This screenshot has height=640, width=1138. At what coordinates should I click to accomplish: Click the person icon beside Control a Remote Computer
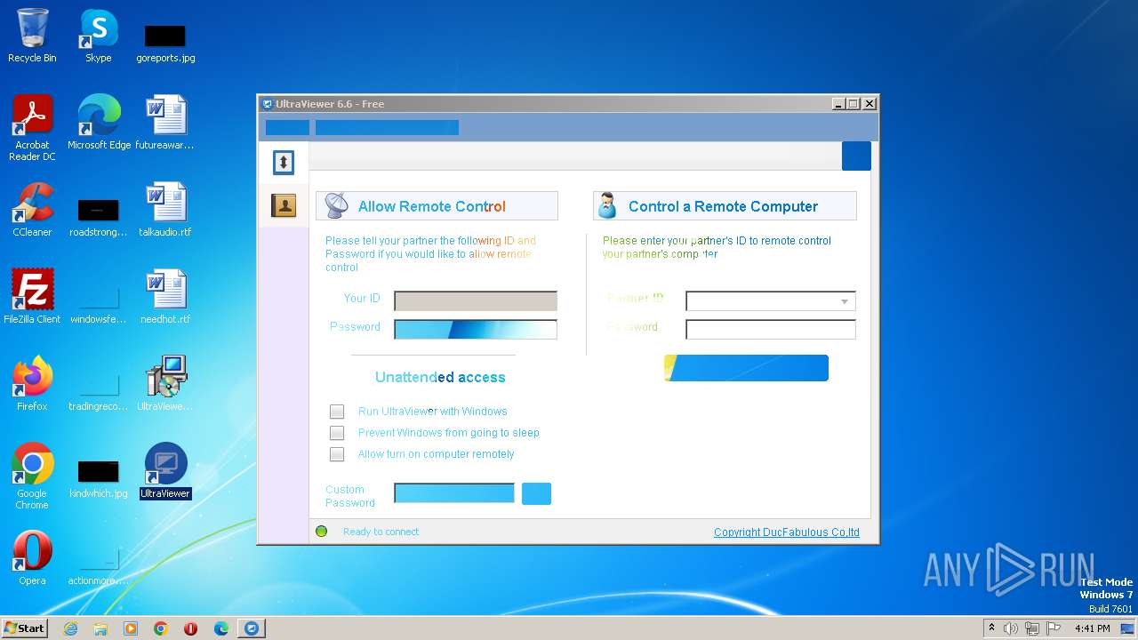point(607,205)
